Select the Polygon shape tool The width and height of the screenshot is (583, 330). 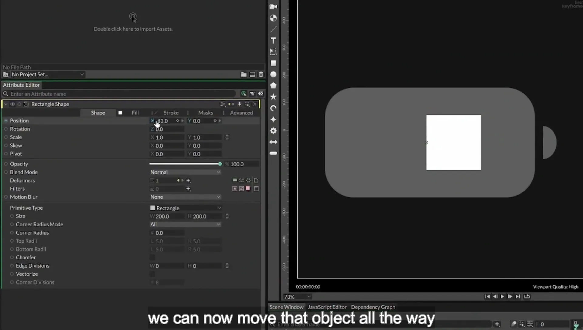pos(273,86)
